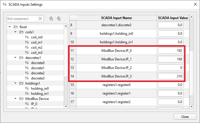Click the ModBus Device.IP_0 value field
The width and height of the screenshot is (200, 123).
[x=170, y=51]
